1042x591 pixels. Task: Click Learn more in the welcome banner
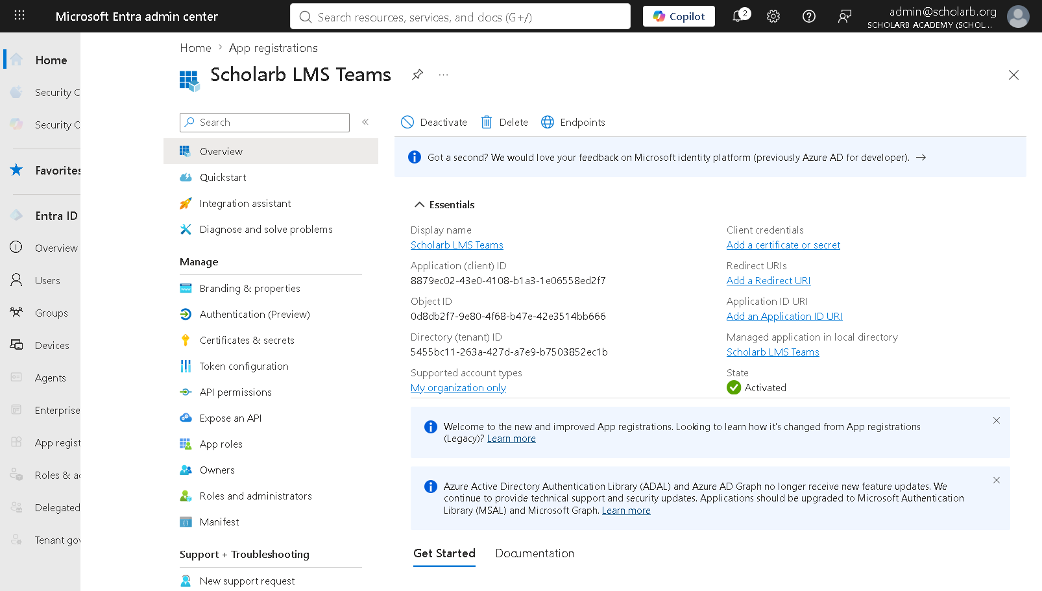tap(511, 439)
